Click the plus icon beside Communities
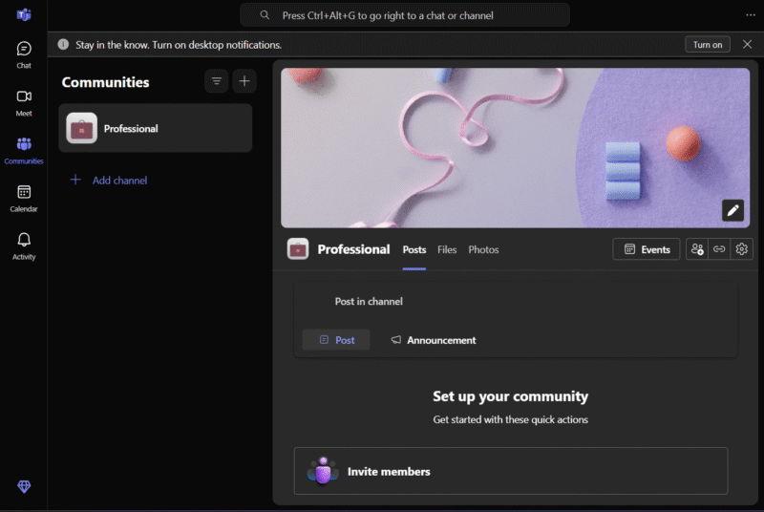764x512 pixels. [244, 82]
